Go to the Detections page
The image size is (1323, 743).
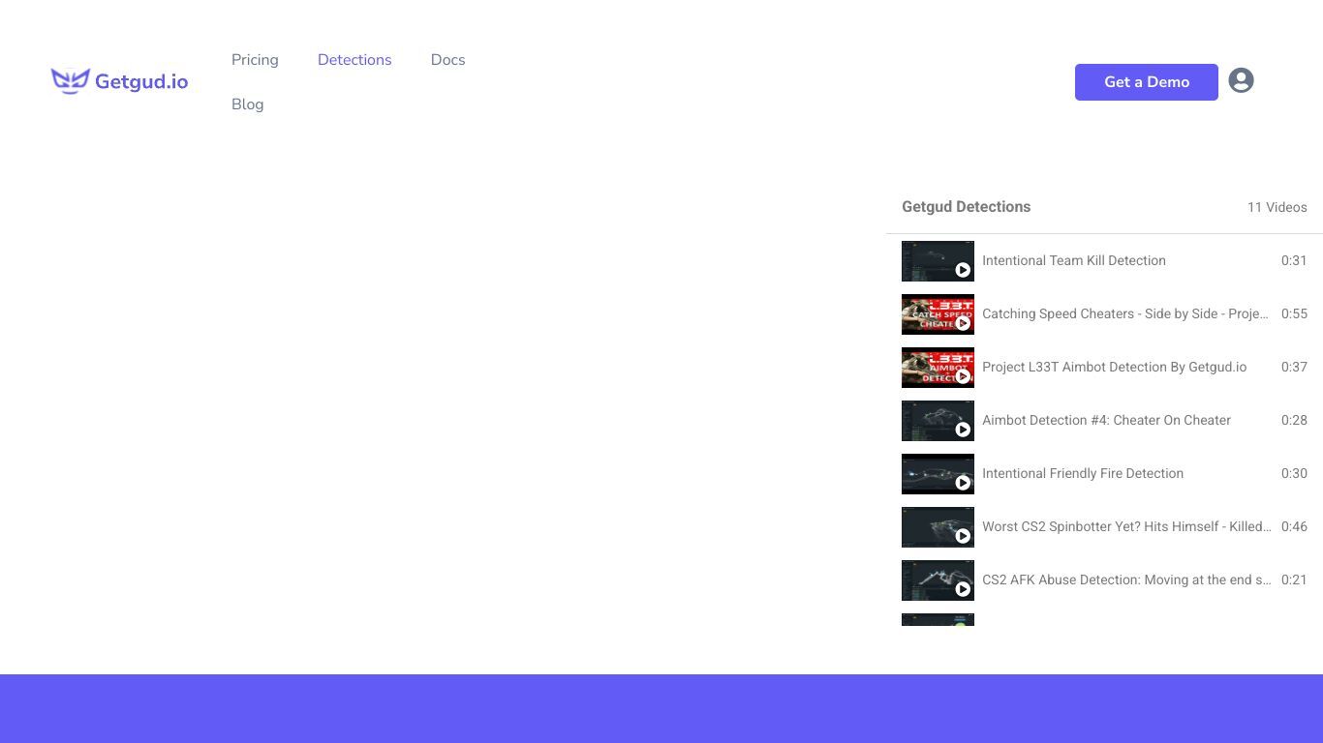(354, 60)
